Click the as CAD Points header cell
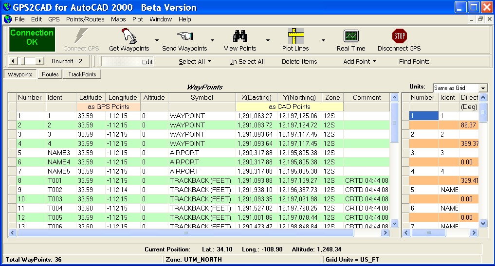 pyautogui.click(x=290, y=106)
